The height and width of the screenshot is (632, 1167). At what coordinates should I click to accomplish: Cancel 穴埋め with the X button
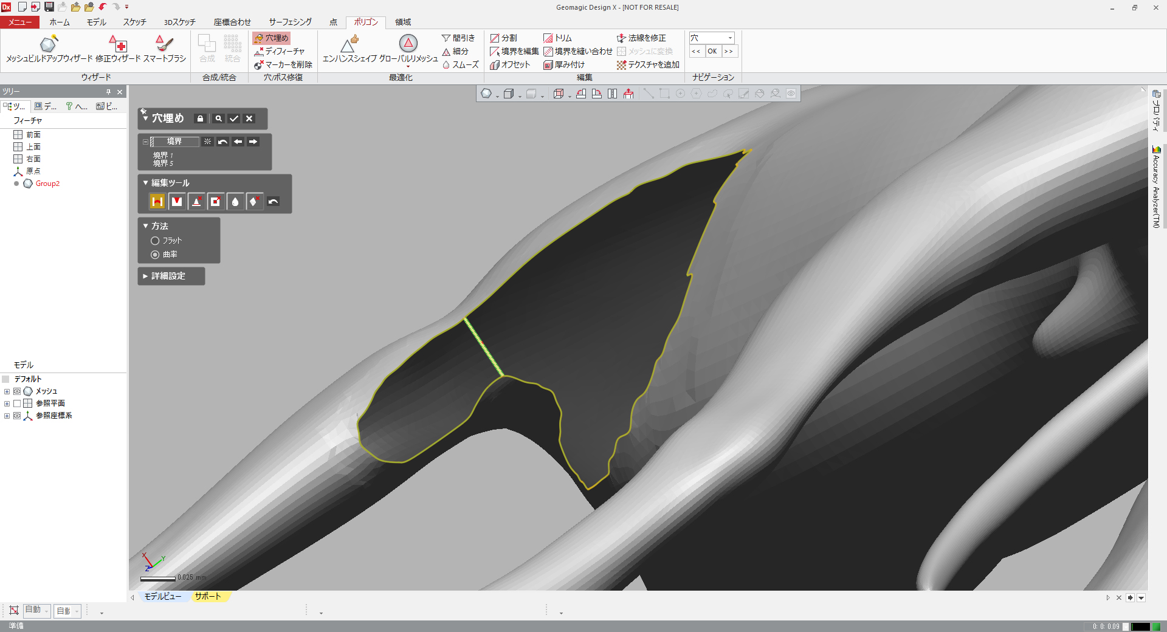click(249, 118)
